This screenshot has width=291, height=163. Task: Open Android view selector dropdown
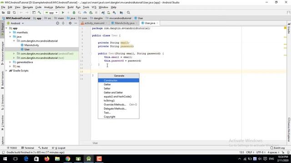15,23
